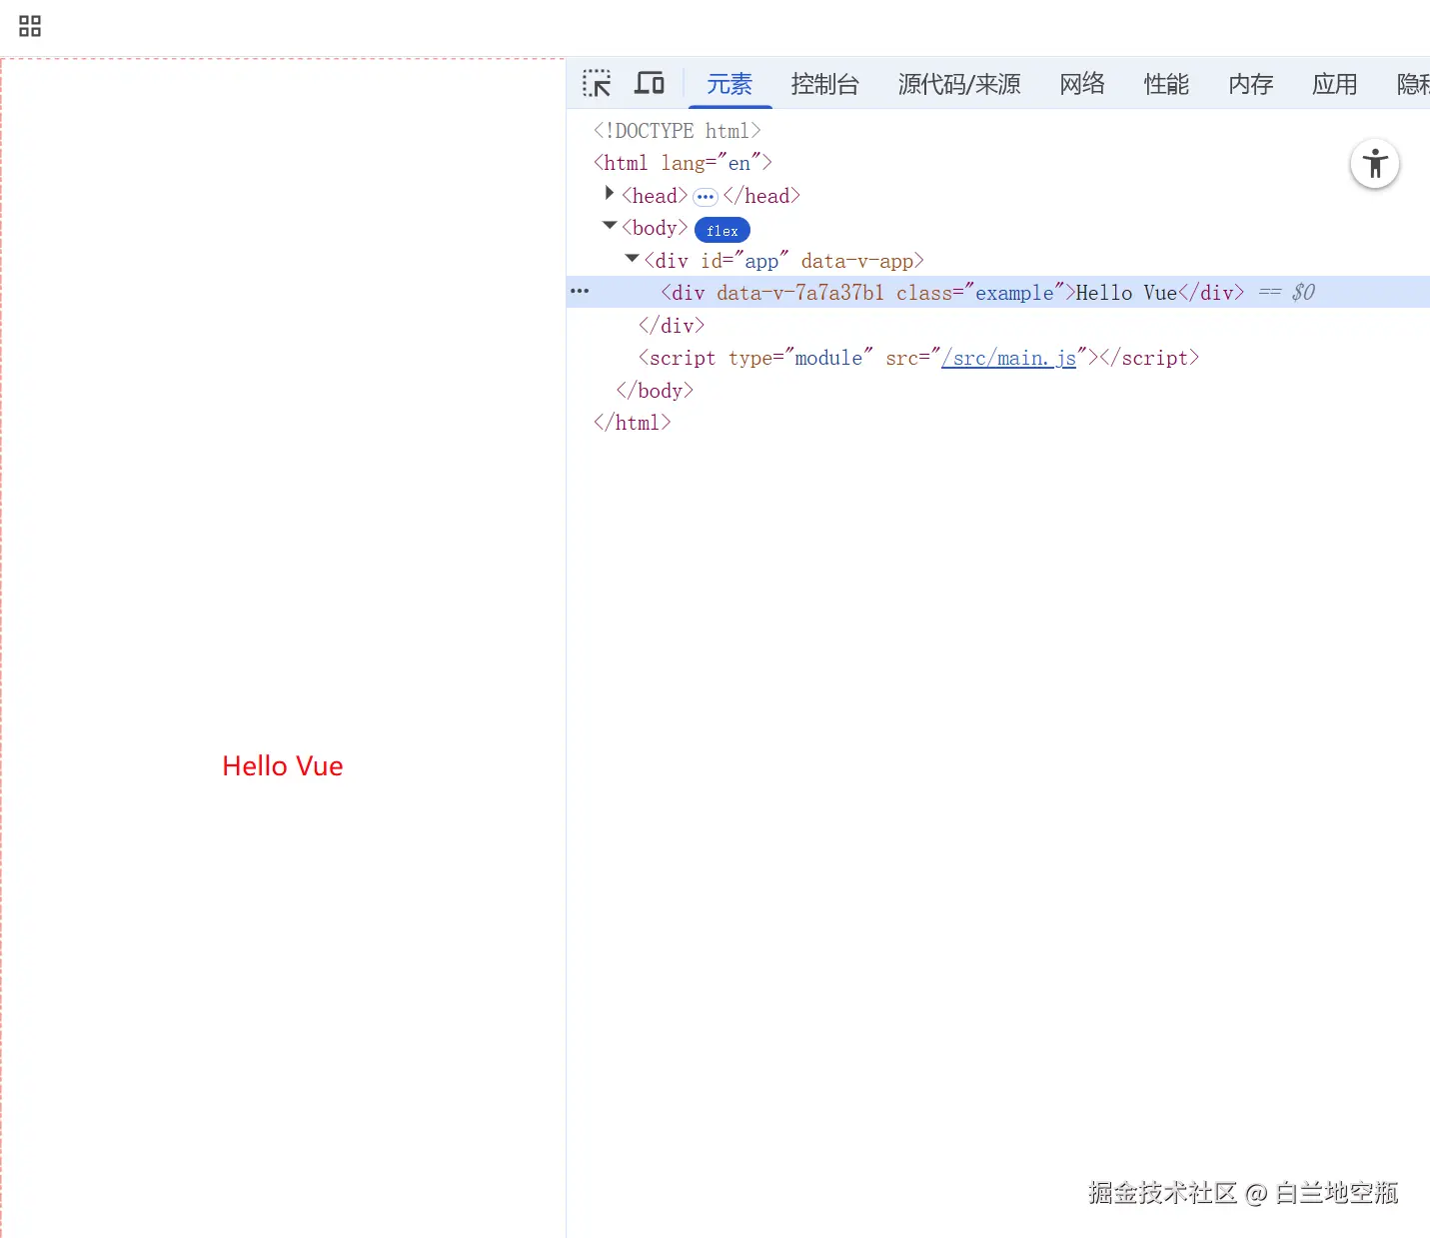This screenshot has width=1430, height=1238.
Task: Click the red Hello Vue text
Action: [283, 766]
